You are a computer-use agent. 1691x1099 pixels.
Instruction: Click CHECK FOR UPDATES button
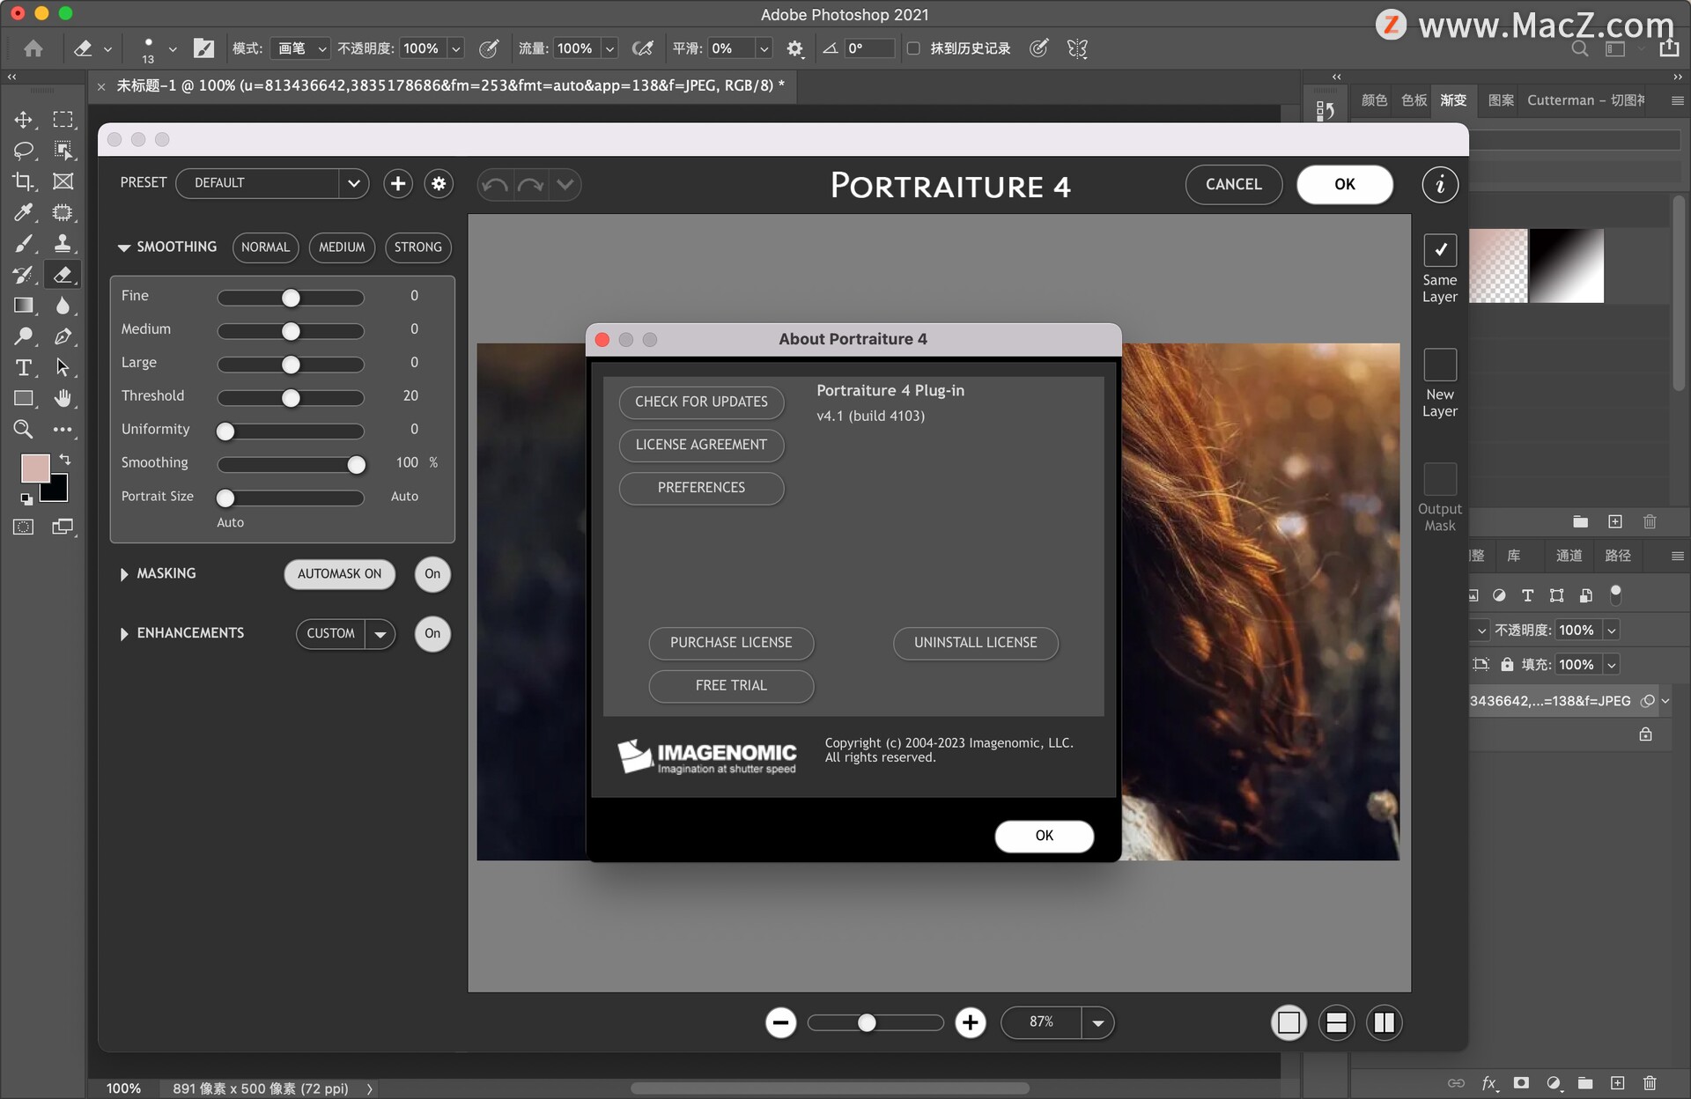(x=701, y=402)
